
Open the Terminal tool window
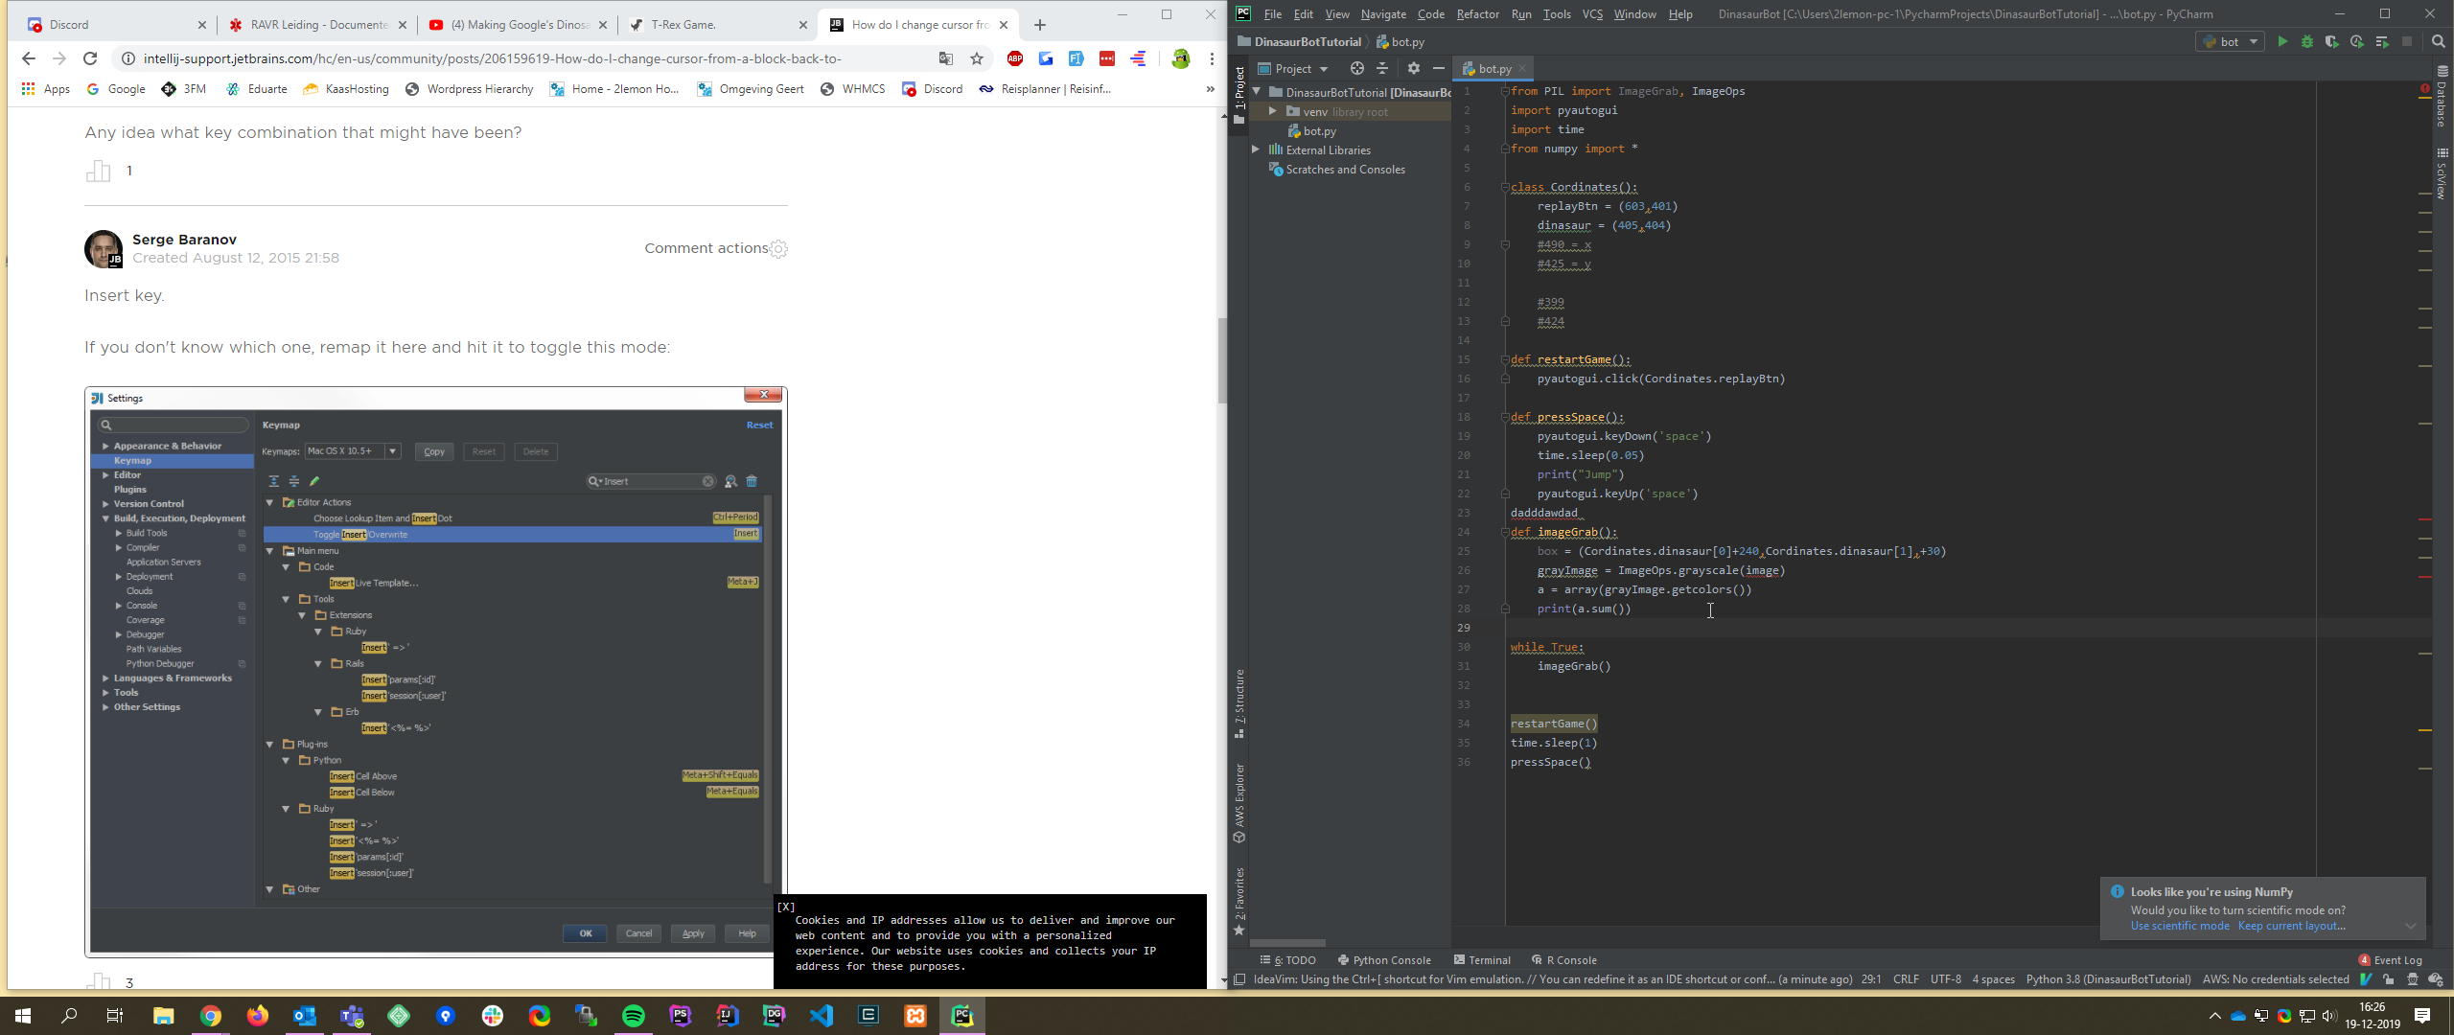tap(1482, 960)
